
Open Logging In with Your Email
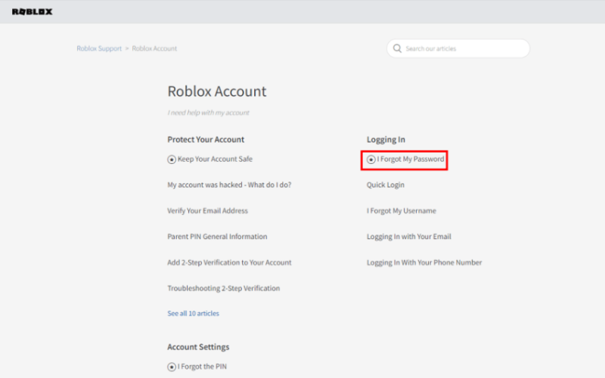click(x=408, y=237)
